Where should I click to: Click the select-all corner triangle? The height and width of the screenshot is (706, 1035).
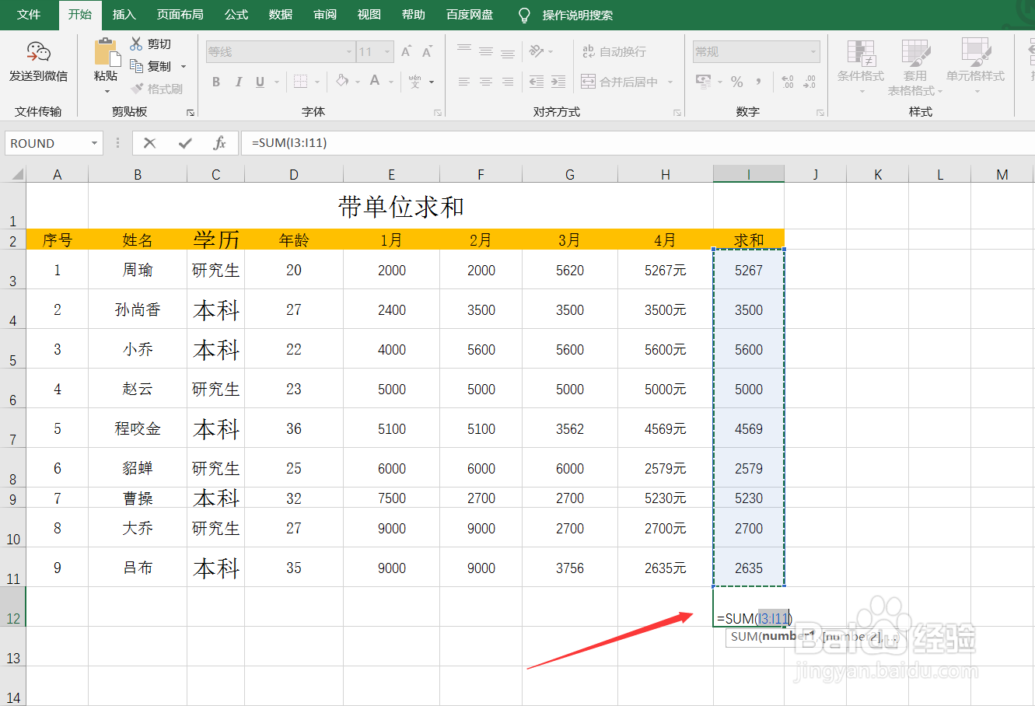16,175
